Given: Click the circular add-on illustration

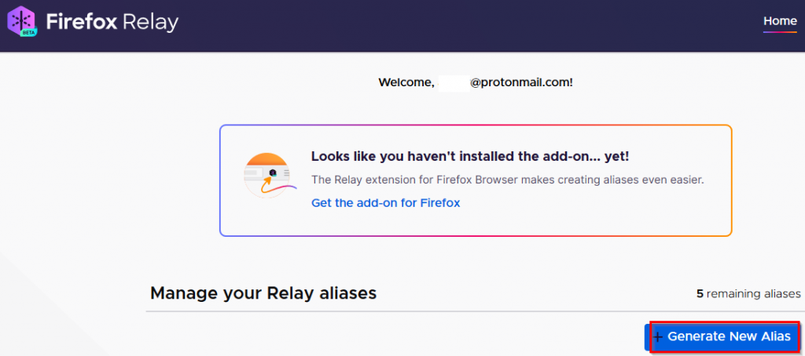Looking at the screenshot, I should pyautogui.click(x=266, y=176).
